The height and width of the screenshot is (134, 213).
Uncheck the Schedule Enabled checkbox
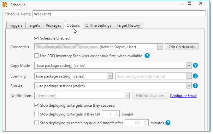pyautogui.click(x=37, y=38)
